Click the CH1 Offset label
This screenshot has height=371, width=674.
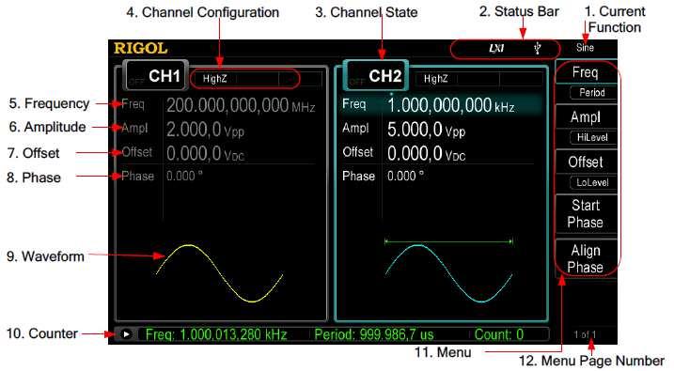tap(137, 152)
